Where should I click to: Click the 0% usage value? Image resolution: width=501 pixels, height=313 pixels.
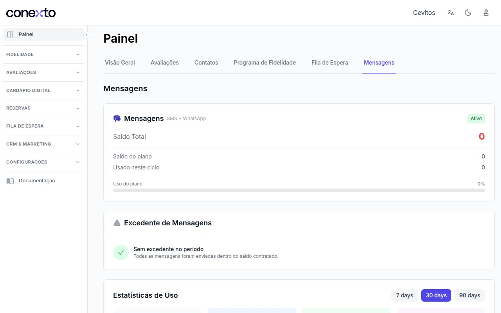[481, 184]
